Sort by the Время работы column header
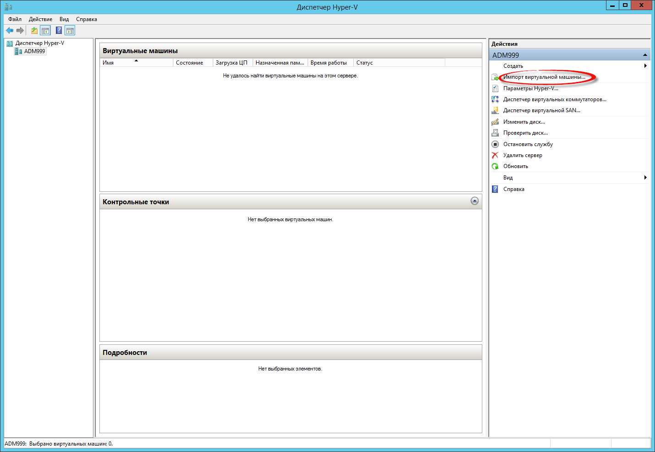This screenshot has width=655, height=452. [x=331, y=63]
